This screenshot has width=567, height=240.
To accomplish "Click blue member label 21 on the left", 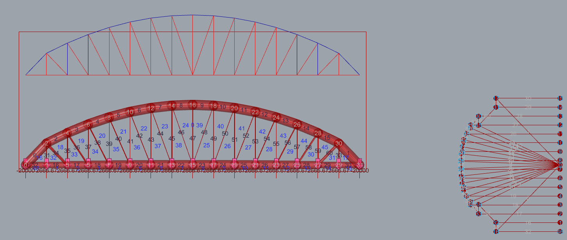I will tap(123, 132).
